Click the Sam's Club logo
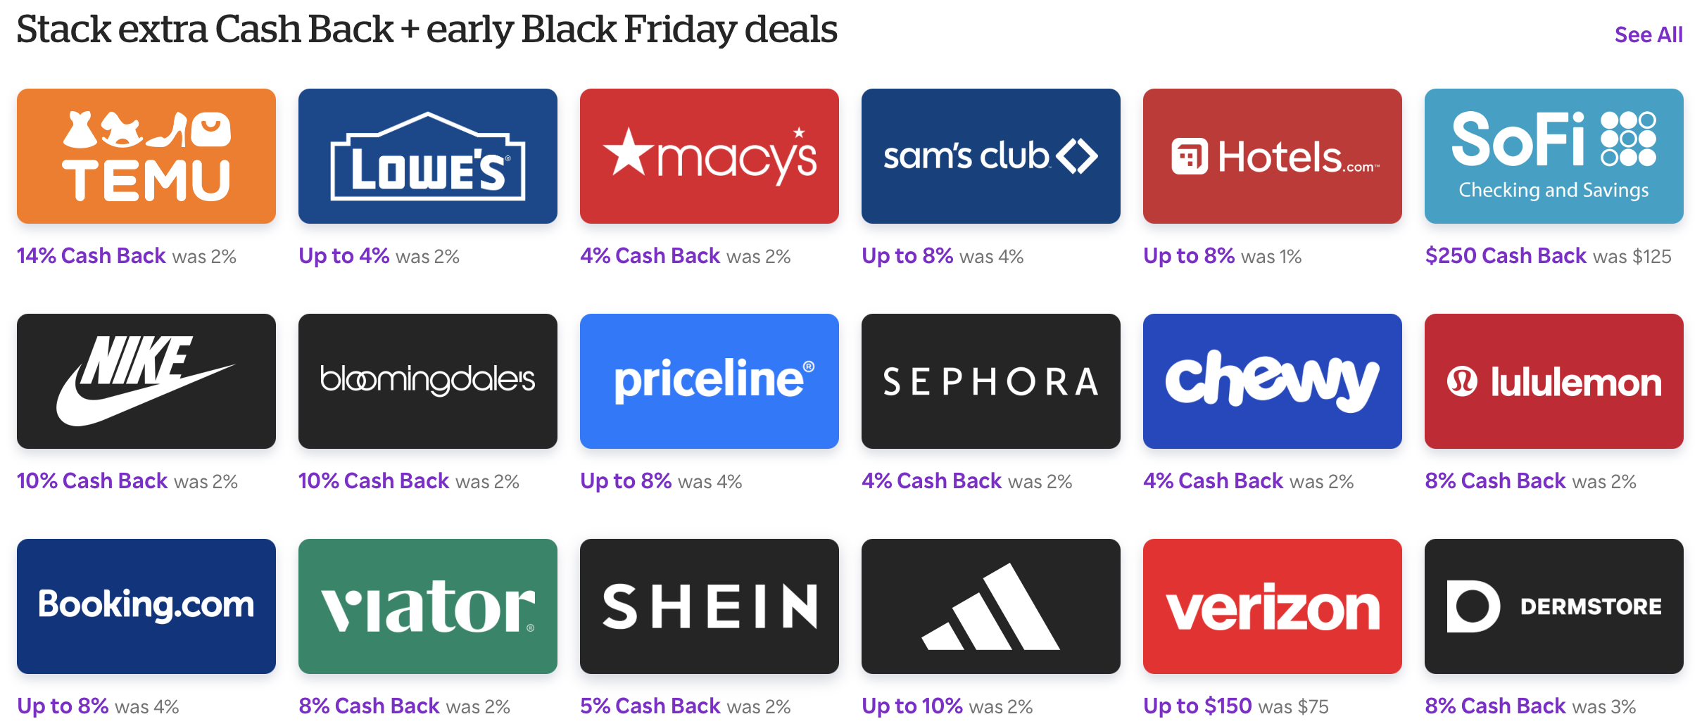This screenshot has height=726, width=1702. (x=990, y=155)
